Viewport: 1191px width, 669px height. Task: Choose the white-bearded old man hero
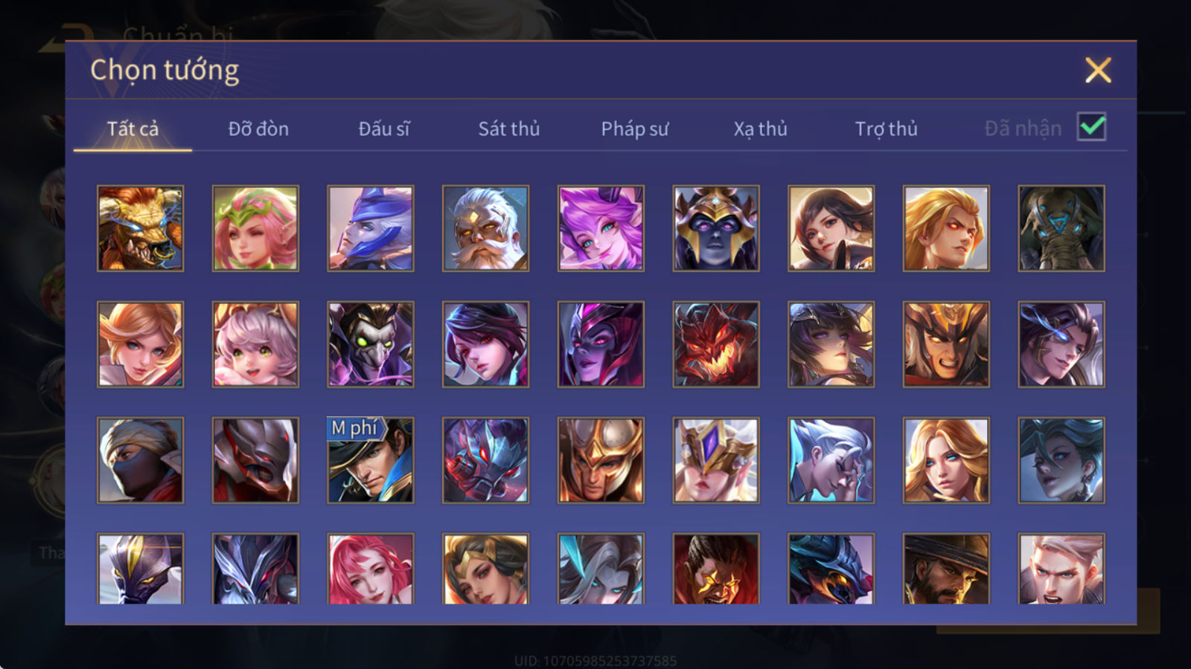pos(485,228)
